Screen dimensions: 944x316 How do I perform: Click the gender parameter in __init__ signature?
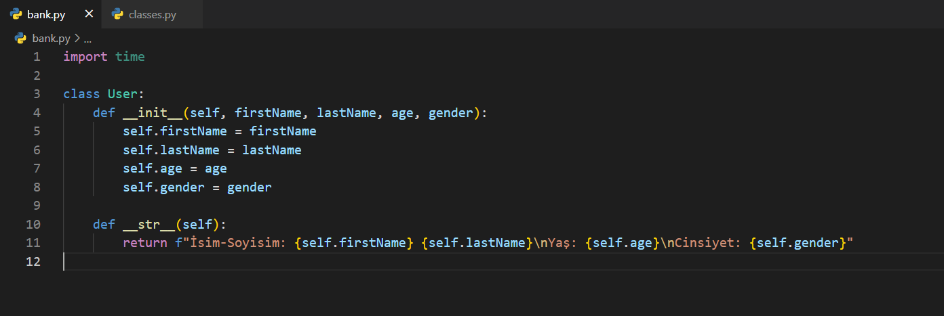pyautogui.click(x=450, y=113)
